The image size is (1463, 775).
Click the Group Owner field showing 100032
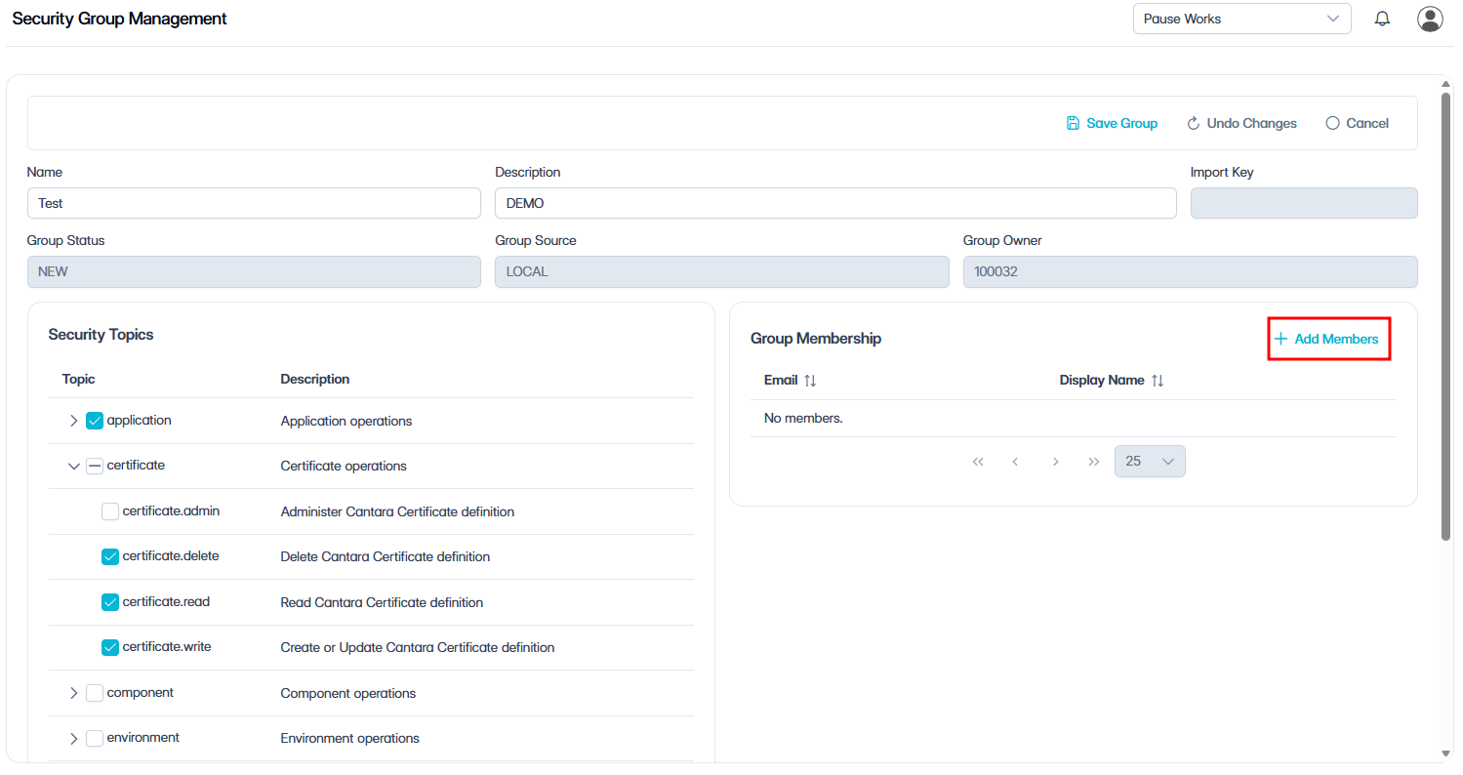point(1191,271)
